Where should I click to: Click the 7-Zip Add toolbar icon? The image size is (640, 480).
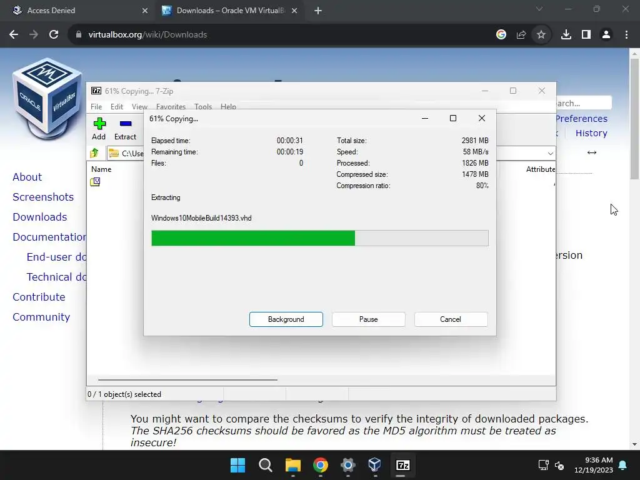point(99,124)
